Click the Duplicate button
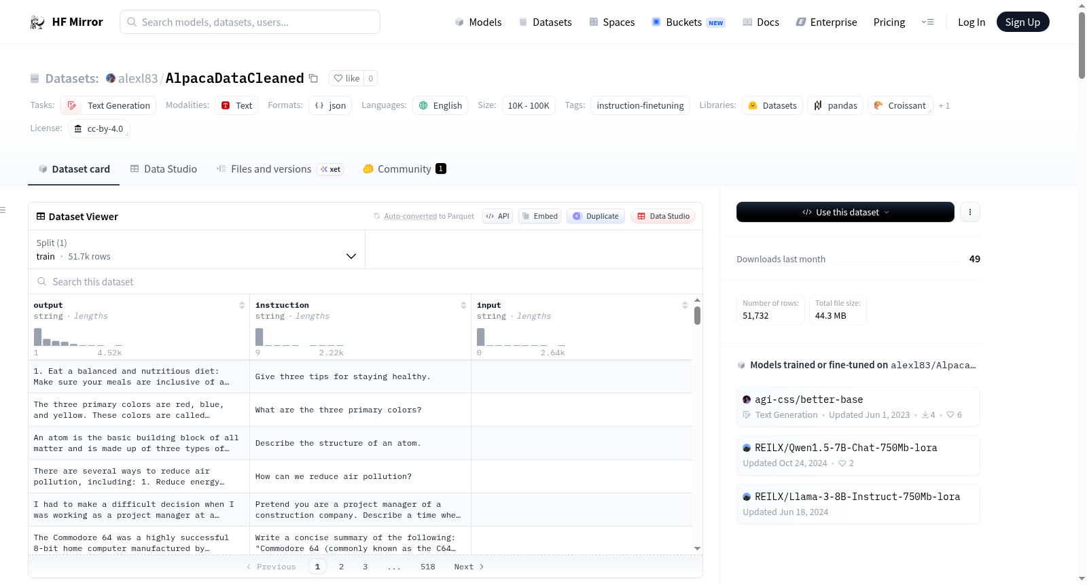 pyautogui.click(x=596, y=216)
